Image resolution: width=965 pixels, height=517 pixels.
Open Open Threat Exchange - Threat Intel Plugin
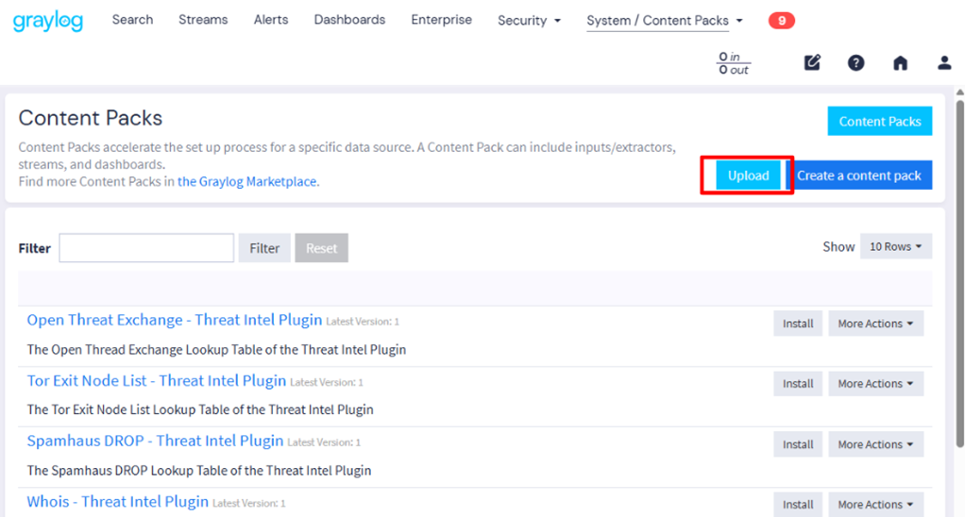coord(174,320)
